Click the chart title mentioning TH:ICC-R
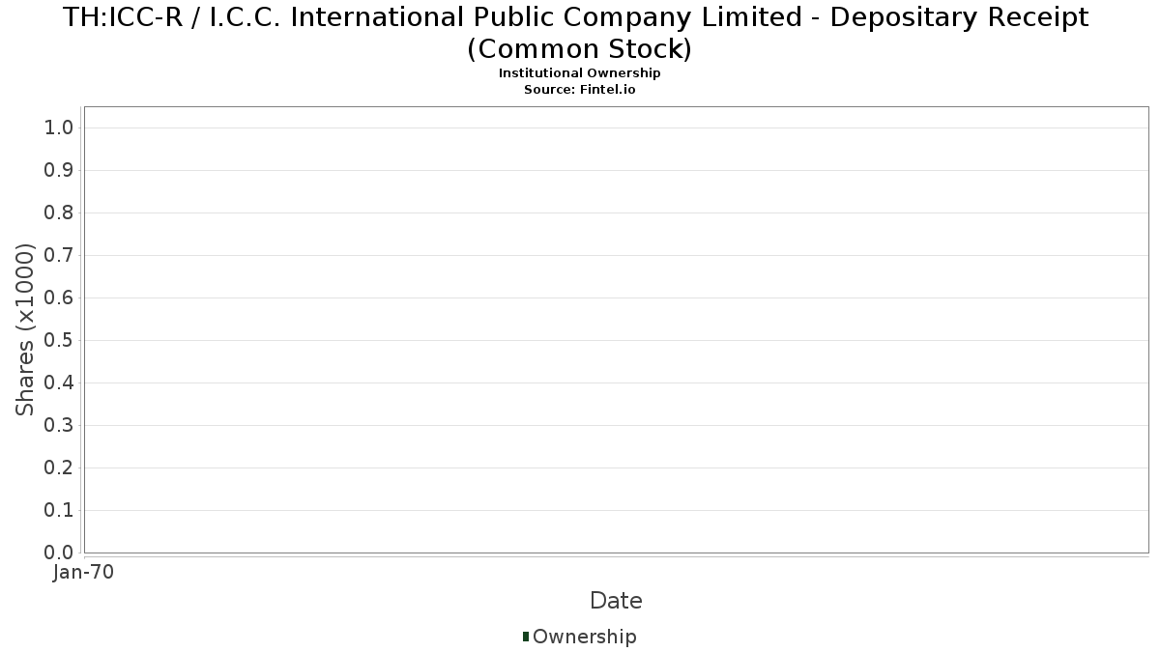The height and width of the screenshot is (652, 1160). (579, 32)
